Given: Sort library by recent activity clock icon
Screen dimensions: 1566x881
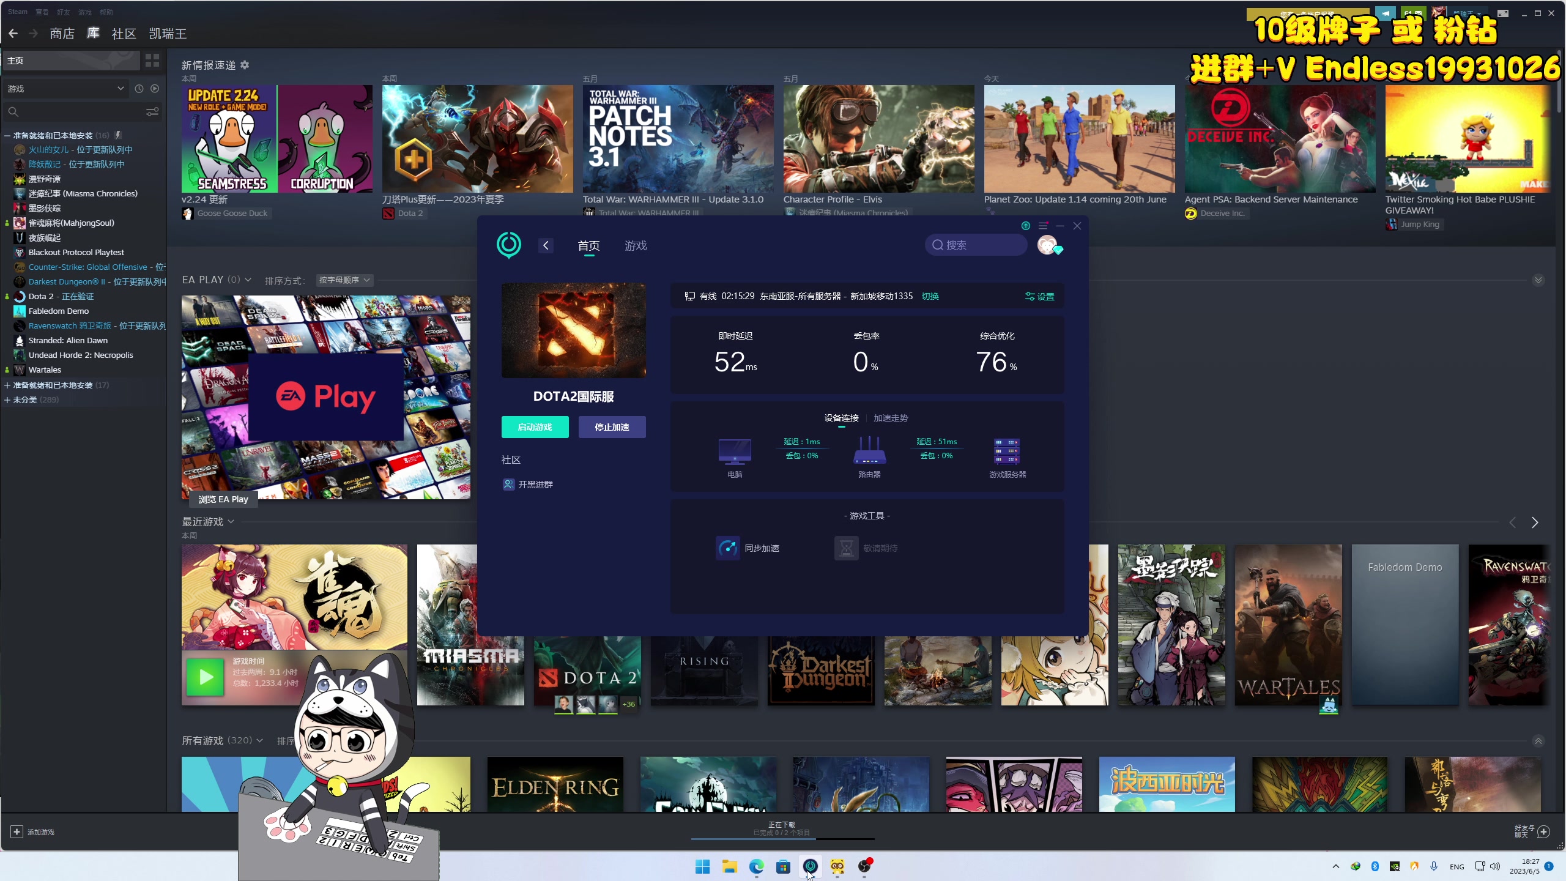Looking at the screenshot, I should (x=139, y=89).
